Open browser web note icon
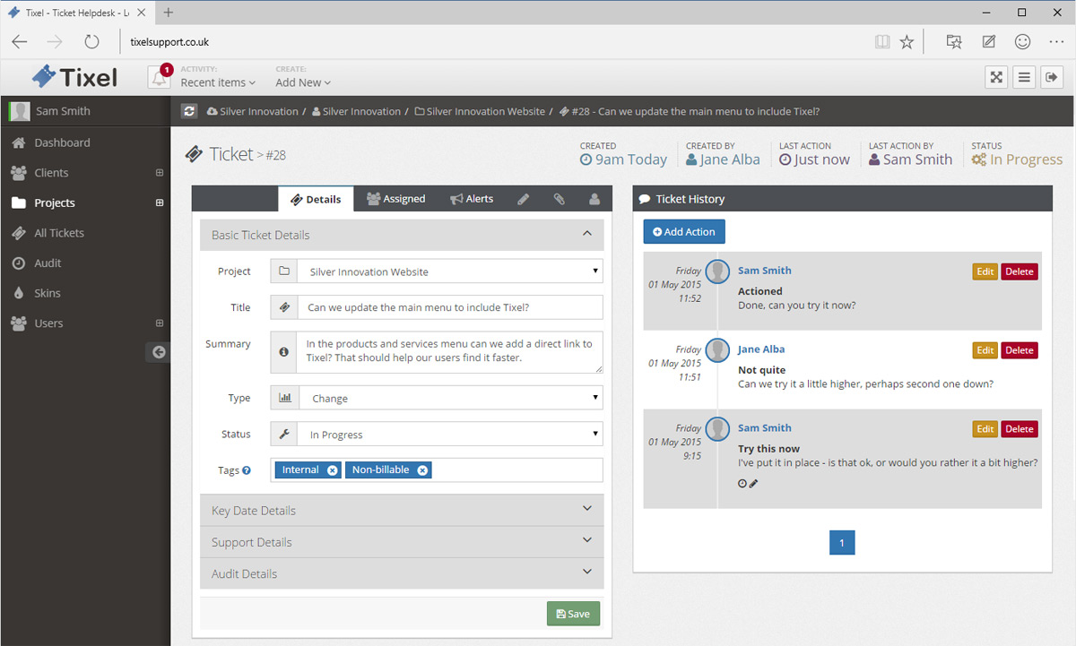The height and width of the screenshot is (646, 1076). pyautogui.click(x=988, y=41)
